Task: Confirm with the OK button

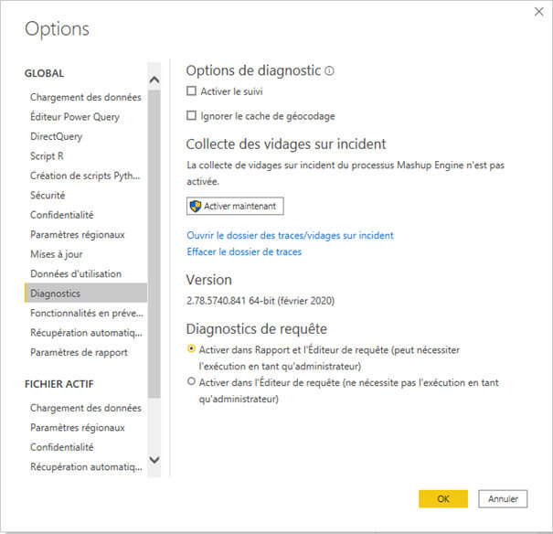Action: (443, 498)
